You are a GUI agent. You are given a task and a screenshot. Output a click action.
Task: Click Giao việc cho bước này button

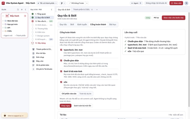click(173, 18)
